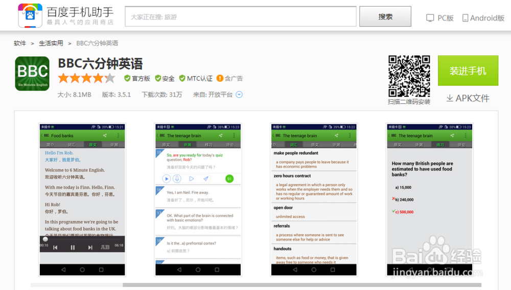Click 评测 tab in second screenshot
The height and width of the screenshot is (290, 511).
(x=187, y=145)
